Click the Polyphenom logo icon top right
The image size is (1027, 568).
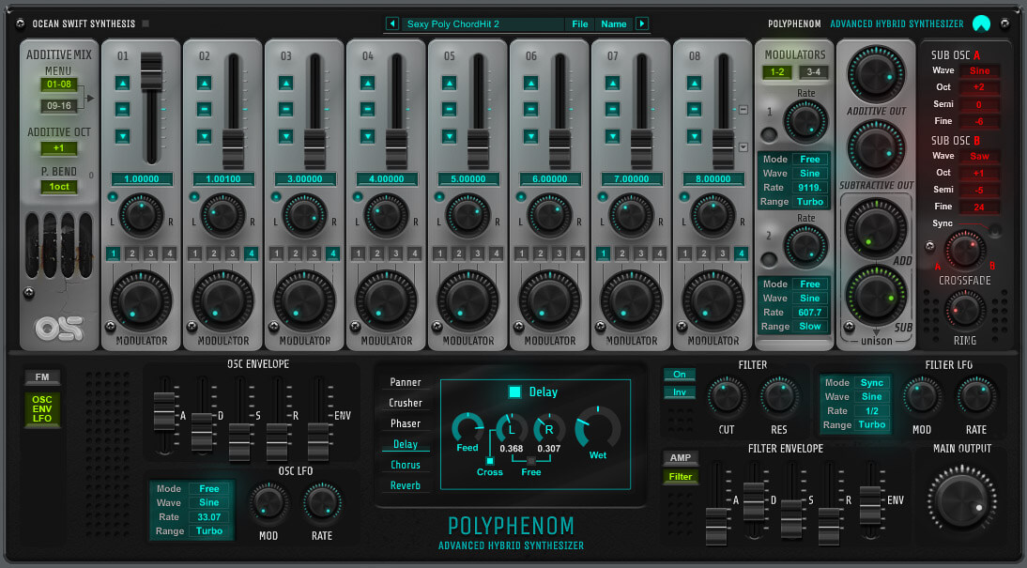(981, 23)
